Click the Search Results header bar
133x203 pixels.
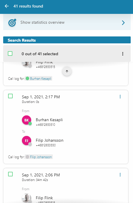67,40
